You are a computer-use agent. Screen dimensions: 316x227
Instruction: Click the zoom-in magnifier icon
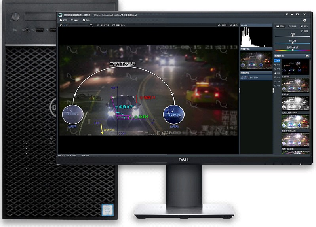pyautogui.click(x=91, y=25)
